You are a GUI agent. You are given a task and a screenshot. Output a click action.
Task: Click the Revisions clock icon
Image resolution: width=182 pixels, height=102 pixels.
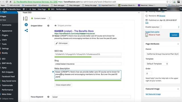click(147, 16)
